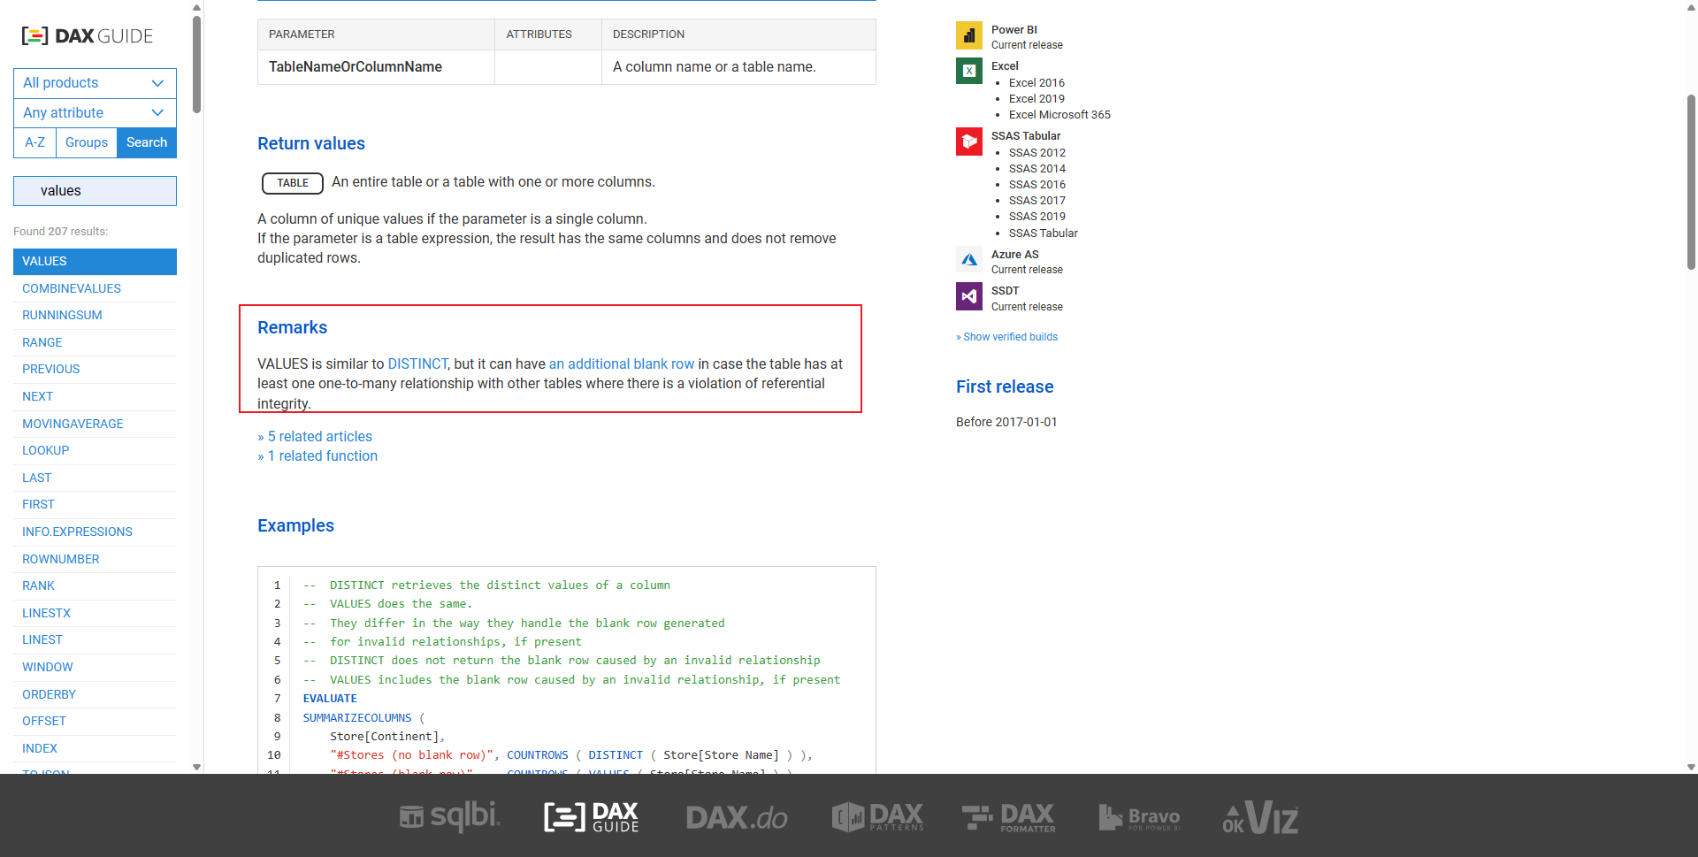Open the OK Viz footer logo
The width and height of the screenshot is (1698, 857).
click(1260, 816)
